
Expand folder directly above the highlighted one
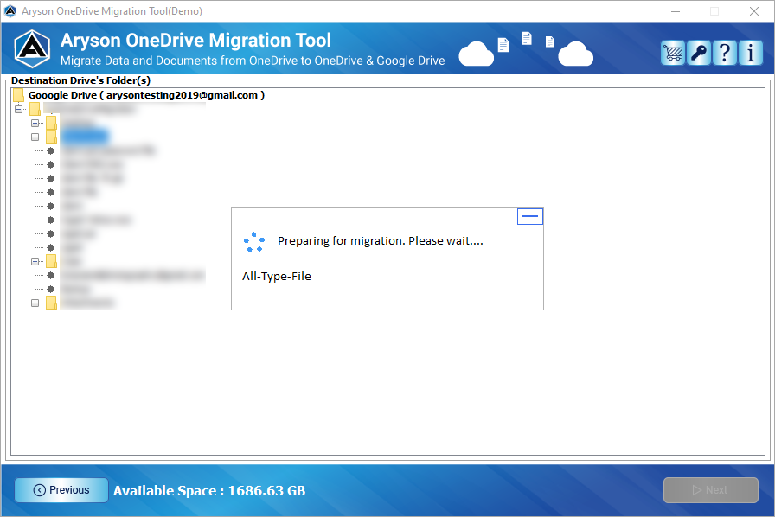tap(35, 123)
